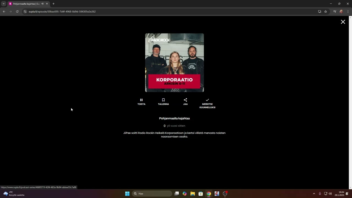The image size is (352, 198).
Task: Click the page's vertical scrollbar
Action: tap(350, 103)
